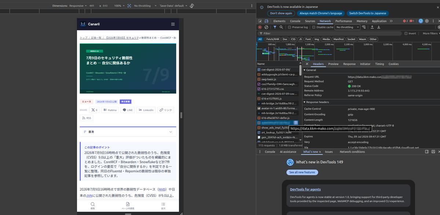
Task: Open the DevTools for agents link
Action: pos(305,189)
